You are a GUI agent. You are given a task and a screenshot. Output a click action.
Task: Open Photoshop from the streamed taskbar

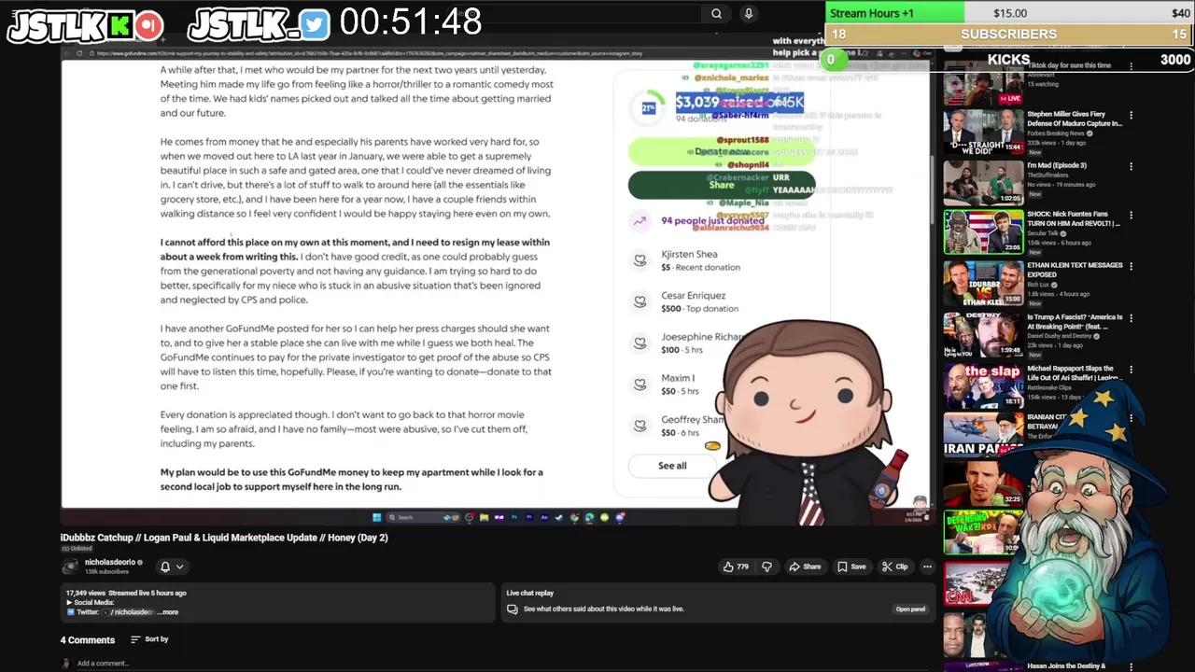click(x=514, y=517)
